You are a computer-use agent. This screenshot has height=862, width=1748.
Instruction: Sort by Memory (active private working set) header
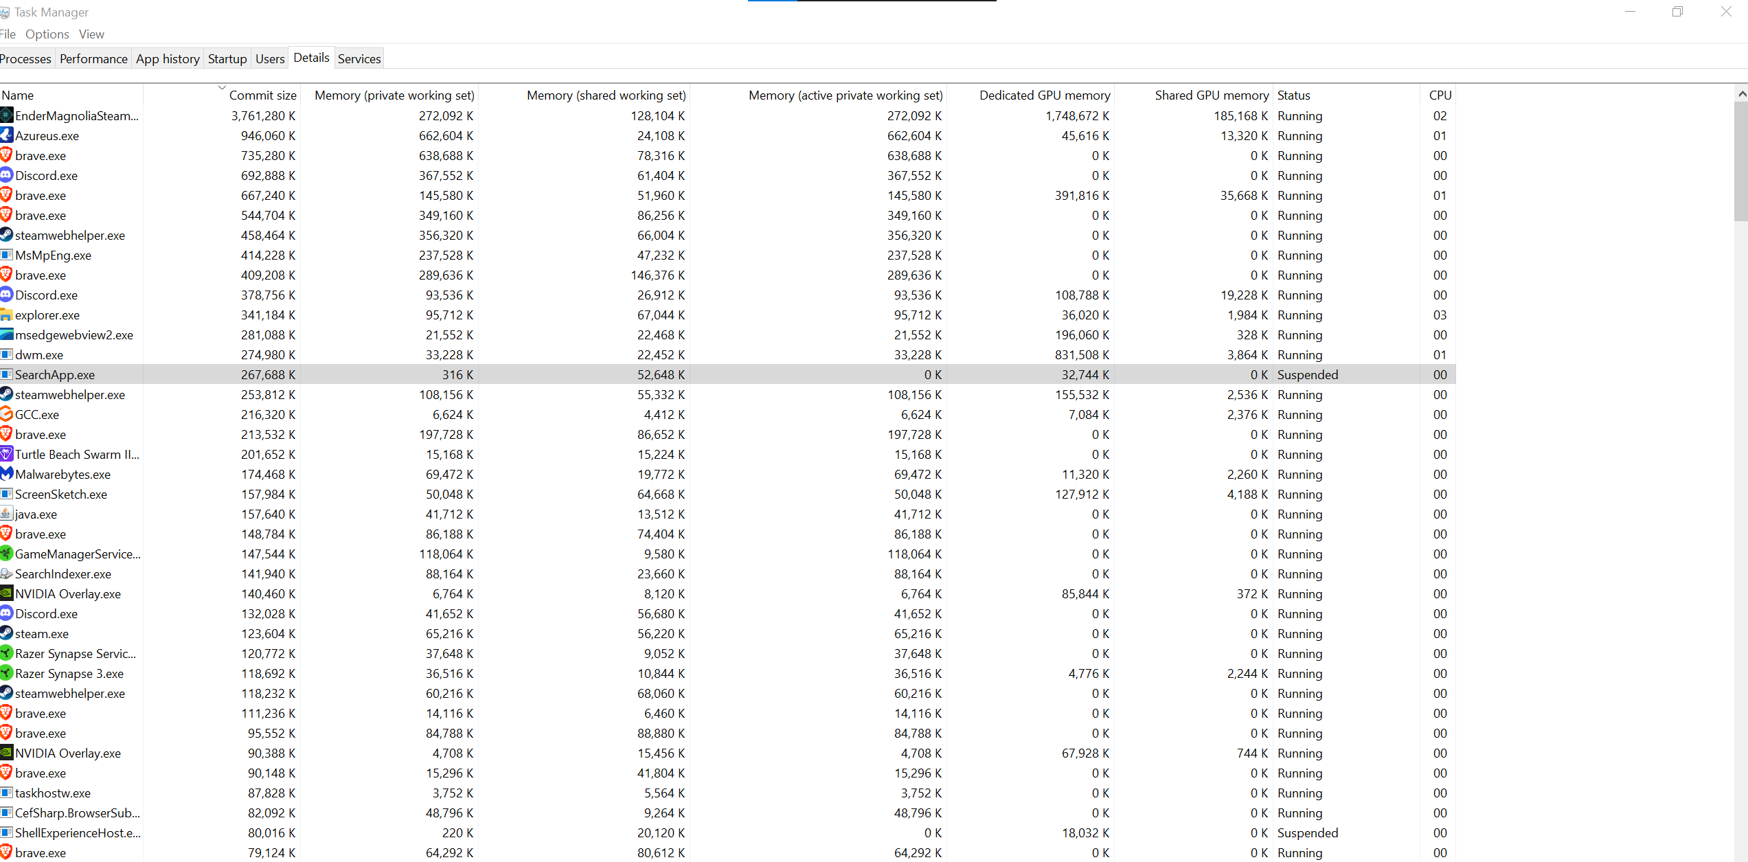[x=818, y=95]
